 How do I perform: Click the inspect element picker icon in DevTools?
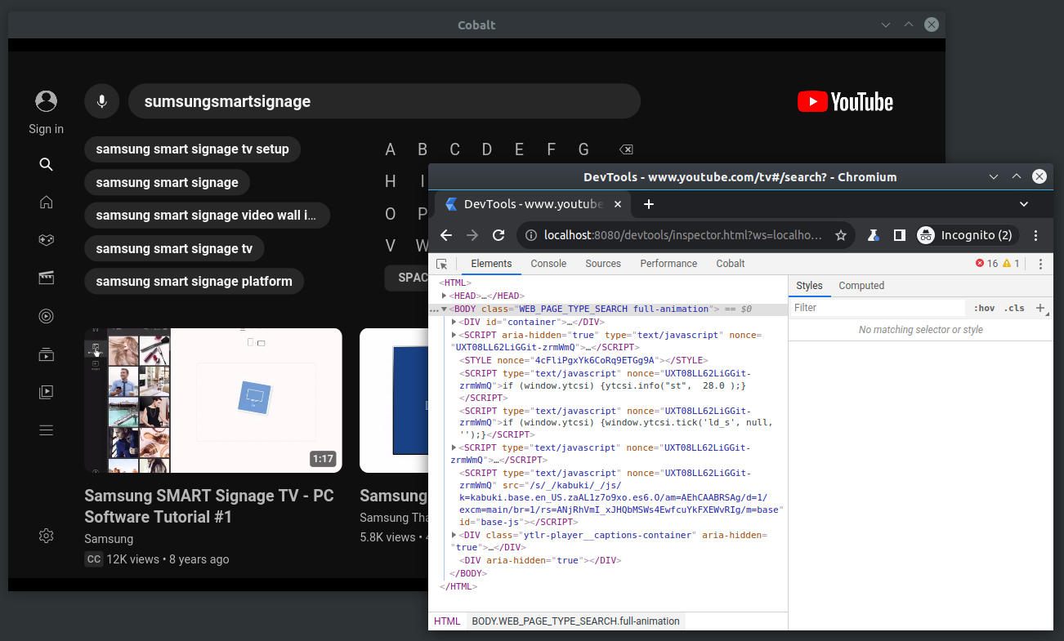[x=442, y=264]
